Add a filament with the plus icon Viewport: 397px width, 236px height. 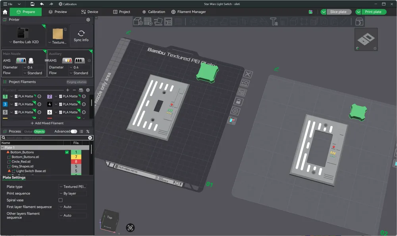(67, 90)
